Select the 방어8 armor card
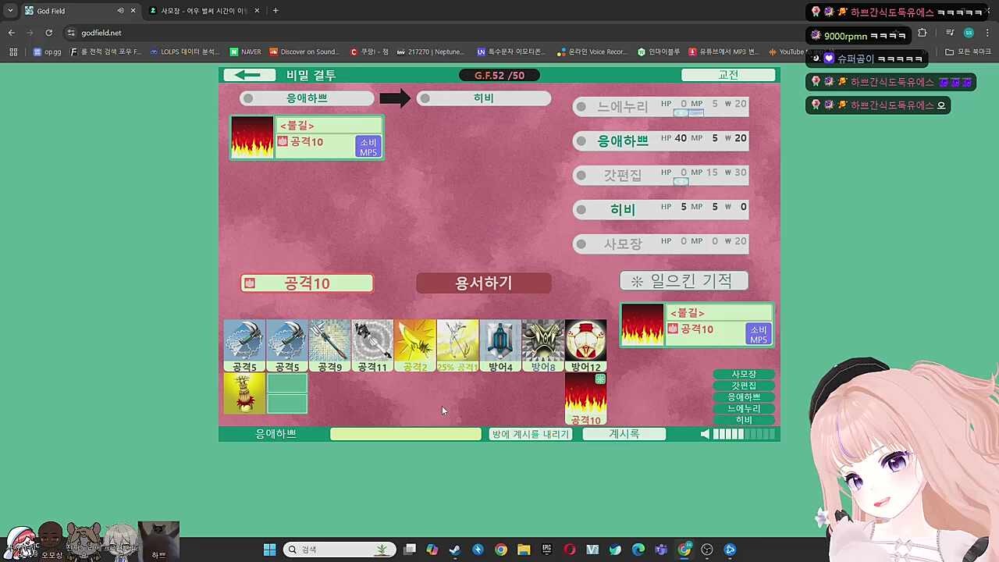Image resolution: width=999 pixels, height=562 pixels. coord(543,346)
